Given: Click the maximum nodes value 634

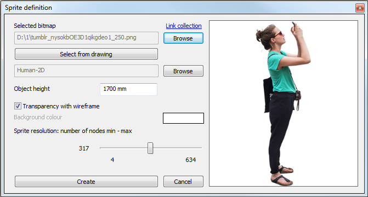Looking at the screenshot, I should pyautogui.click(x=190, y=160).
